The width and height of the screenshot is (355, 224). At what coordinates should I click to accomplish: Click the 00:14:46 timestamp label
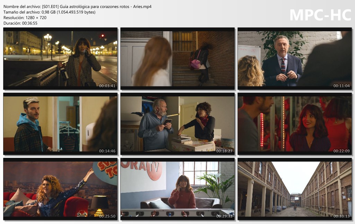107,151
